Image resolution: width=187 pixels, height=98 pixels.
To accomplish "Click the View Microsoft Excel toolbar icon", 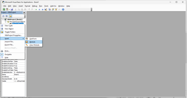I will pos(4,9).
